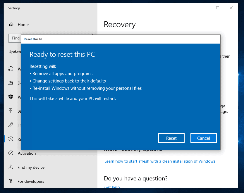Click the Get help link
This screenshot has width=244, height=193.
click(x=112, y=187)
